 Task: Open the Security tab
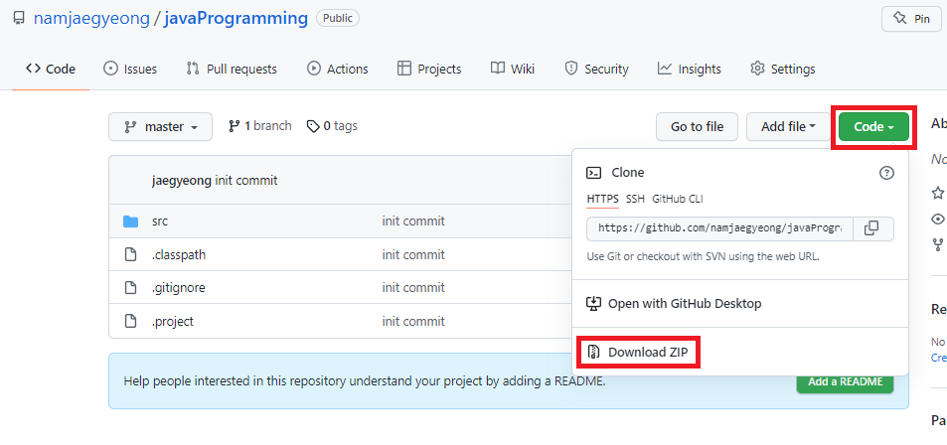(x=596, y=69)
